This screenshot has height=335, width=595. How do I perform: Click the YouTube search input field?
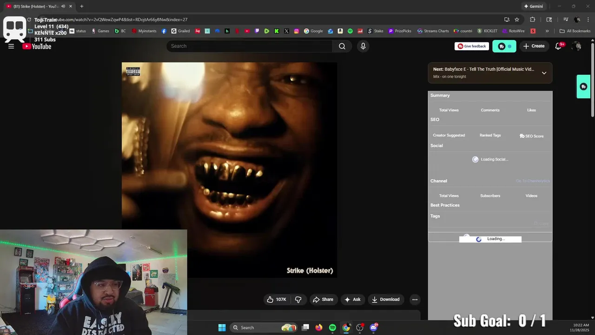(x=250, y=46)
